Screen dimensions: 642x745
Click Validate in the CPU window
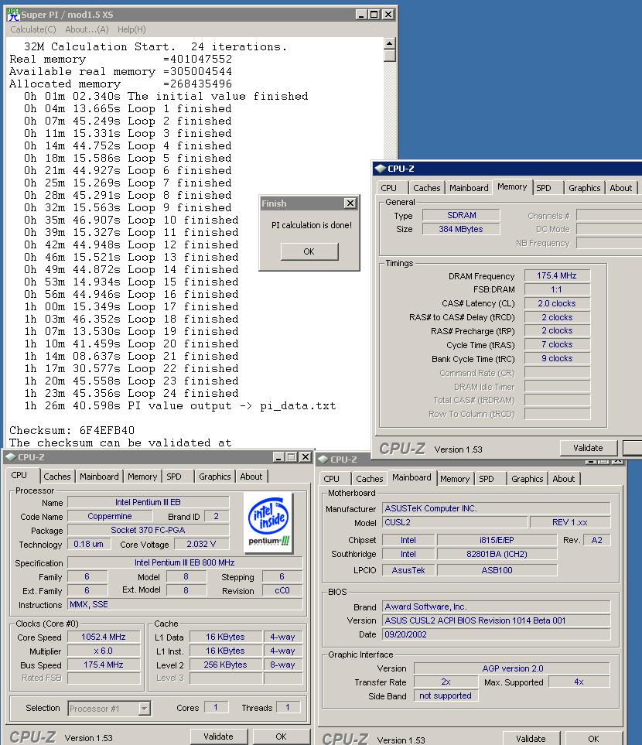click(x=219, y=736)
